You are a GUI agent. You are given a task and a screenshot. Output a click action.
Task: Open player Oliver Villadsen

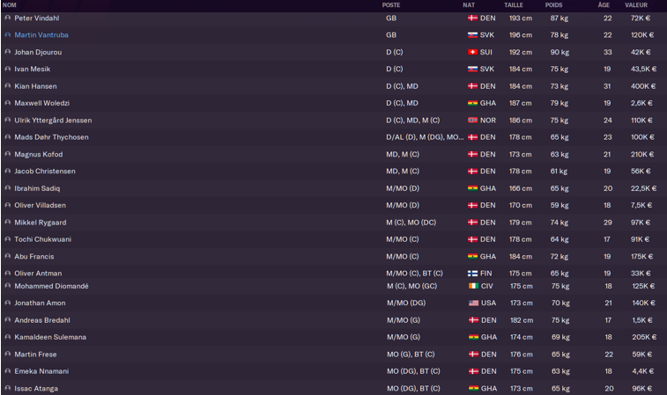pos(40,205)
